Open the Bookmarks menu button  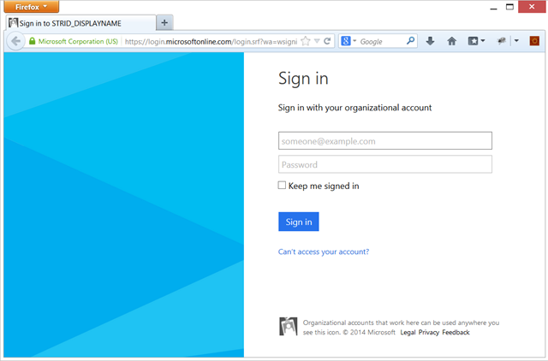[476, 41]
